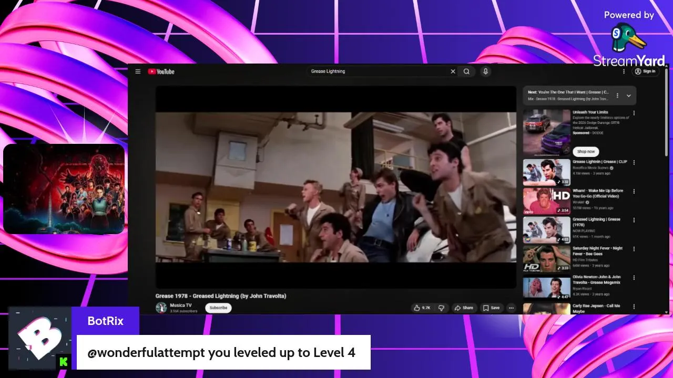The image size is (673, 378).
Task: Open Grease Megamix video thumbnail
Action: coord(546,288)
